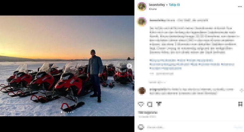Like the first comment with its small heart

[241, 90]
